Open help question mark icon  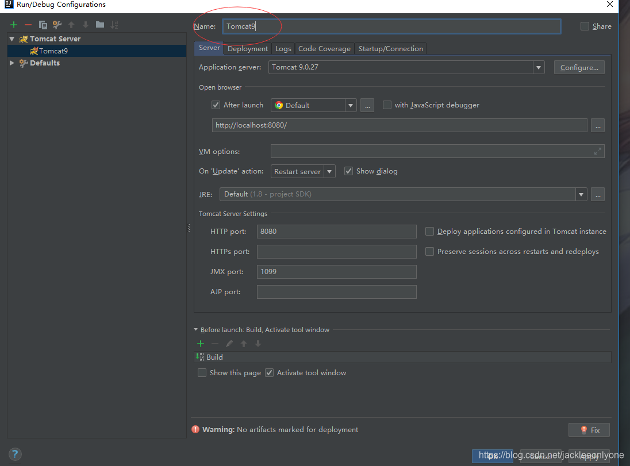coord(15,455)
